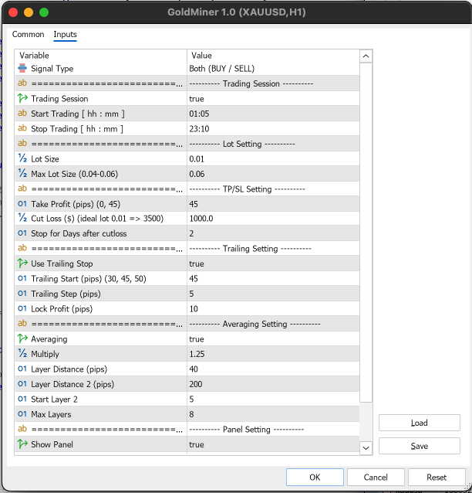The height and width of the screenshot is (493, 472).
Task: Select the Inputs tab
Action: 65,34
